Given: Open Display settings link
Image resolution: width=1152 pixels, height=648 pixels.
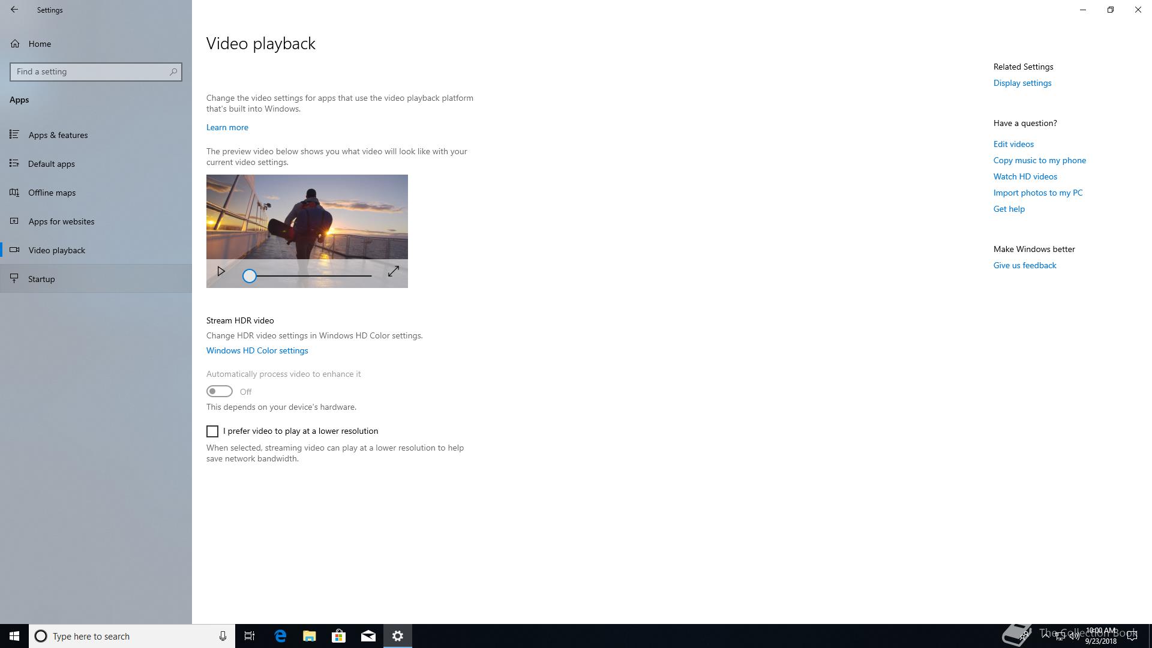Looking at the screenshot, I should pyautogui.click(x=1022, y=83).
